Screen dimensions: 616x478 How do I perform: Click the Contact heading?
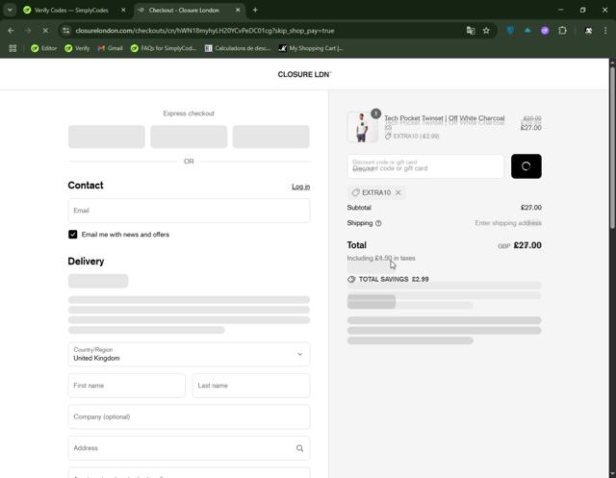86,186
